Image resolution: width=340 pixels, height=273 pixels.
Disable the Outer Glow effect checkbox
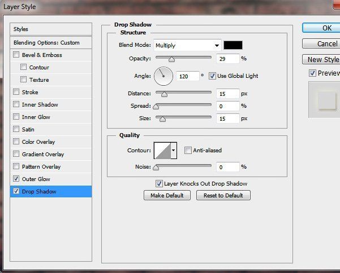pos(16,179)
